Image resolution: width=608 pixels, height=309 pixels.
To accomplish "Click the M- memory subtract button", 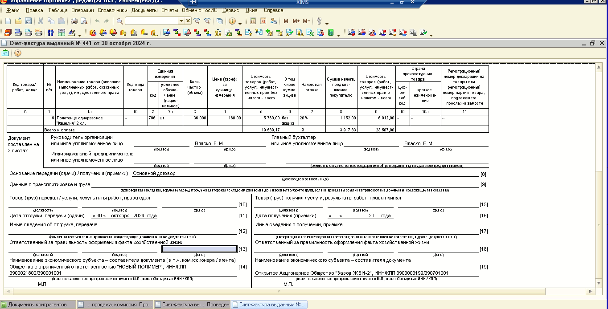I will click(306, 21).
